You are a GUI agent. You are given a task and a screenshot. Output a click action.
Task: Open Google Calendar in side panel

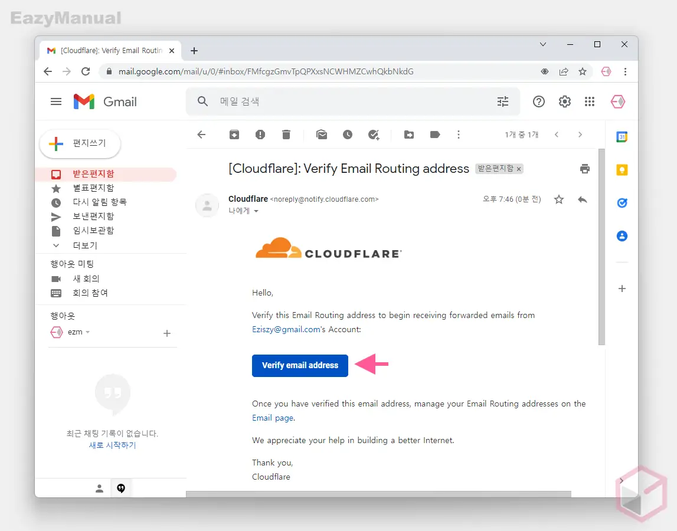[622, 137]
